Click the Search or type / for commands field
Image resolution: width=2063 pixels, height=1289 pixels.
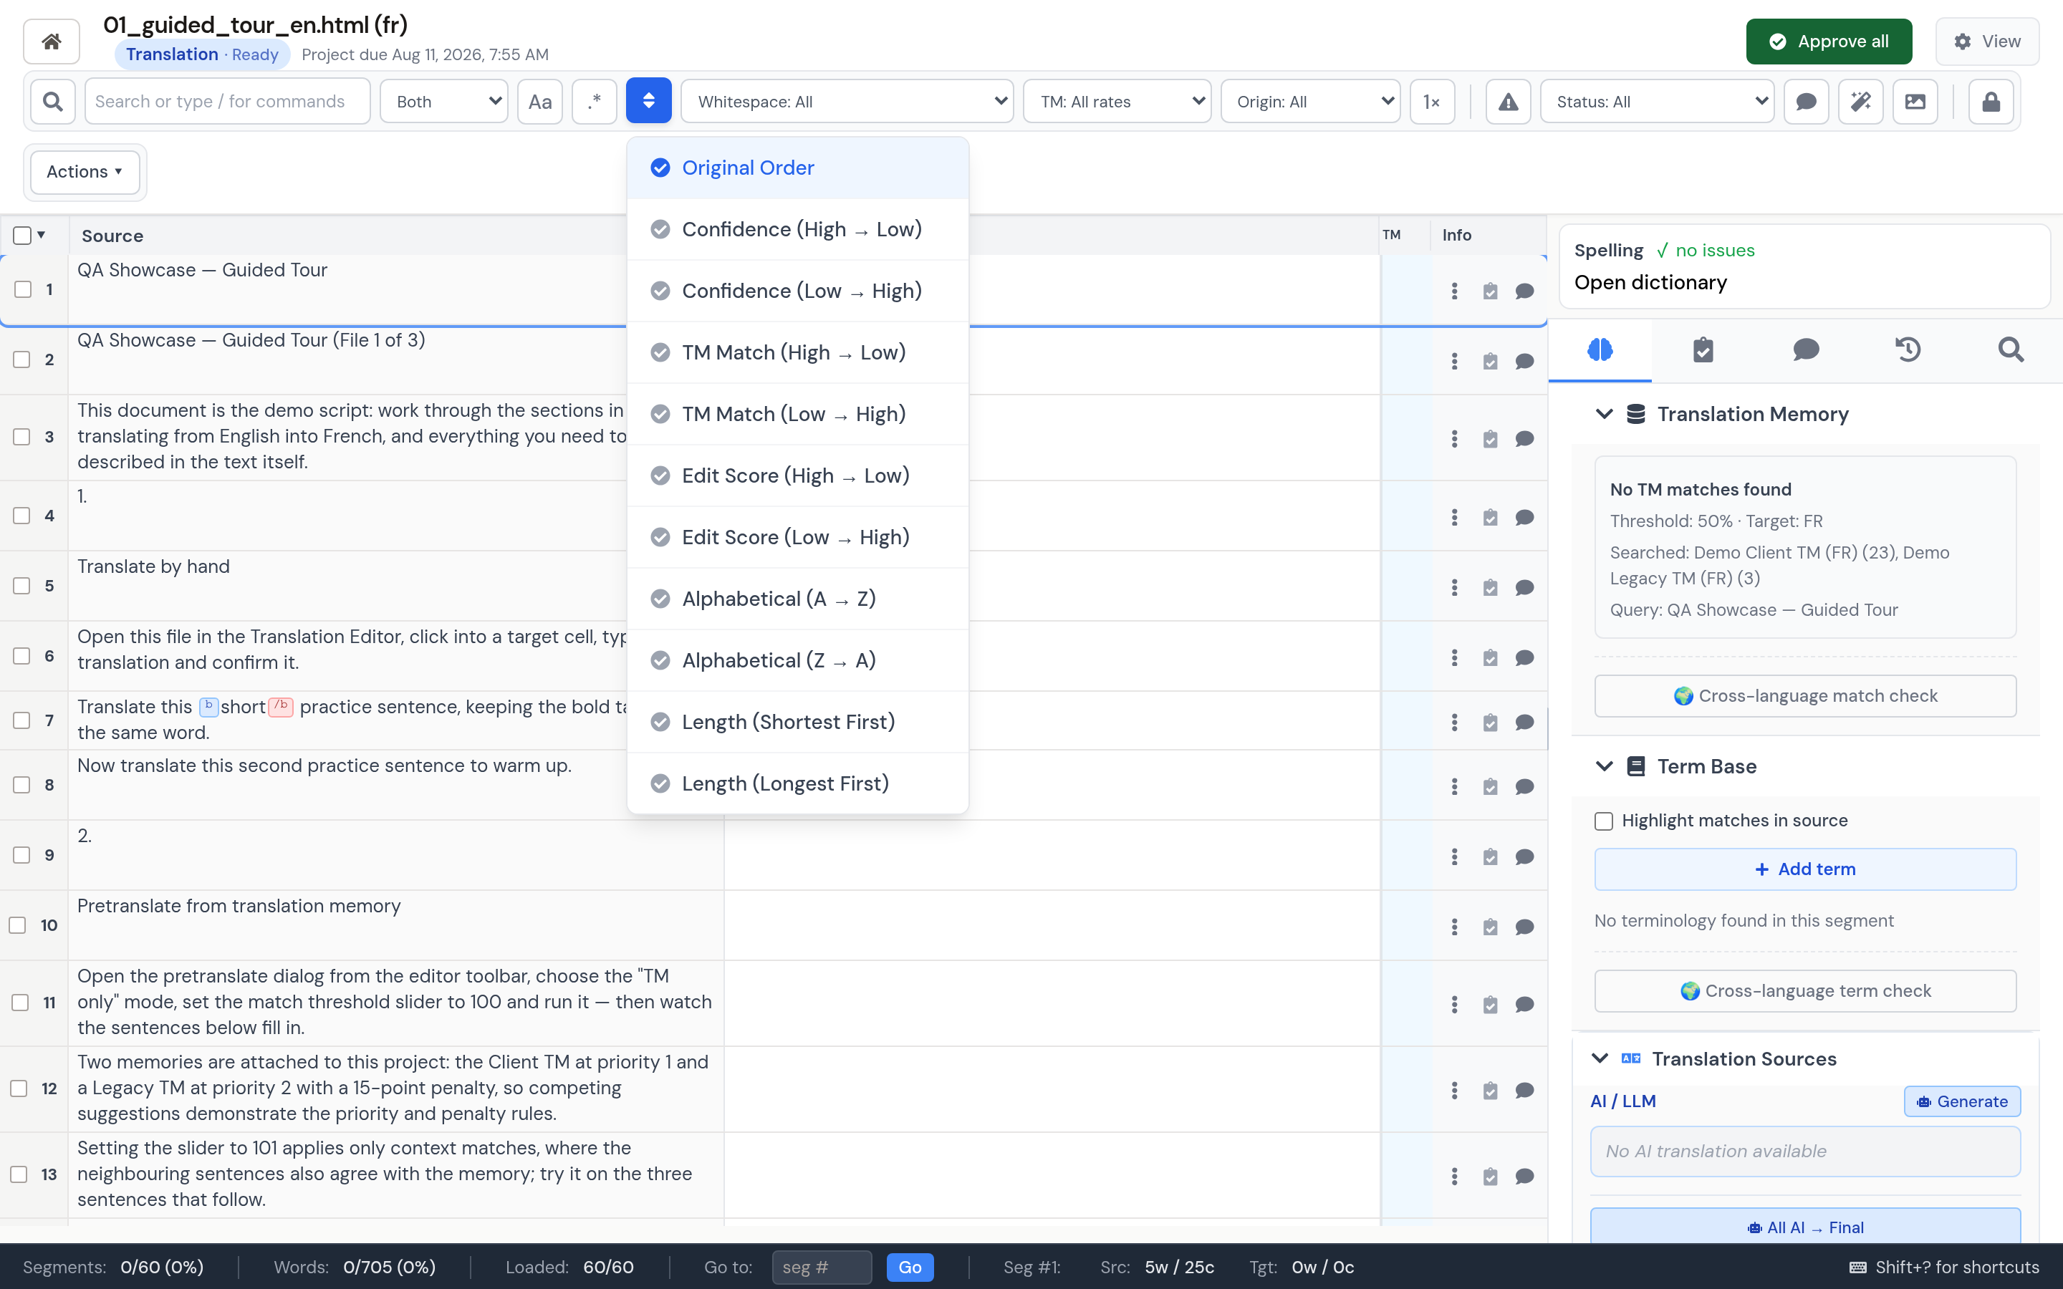point(227,102)
